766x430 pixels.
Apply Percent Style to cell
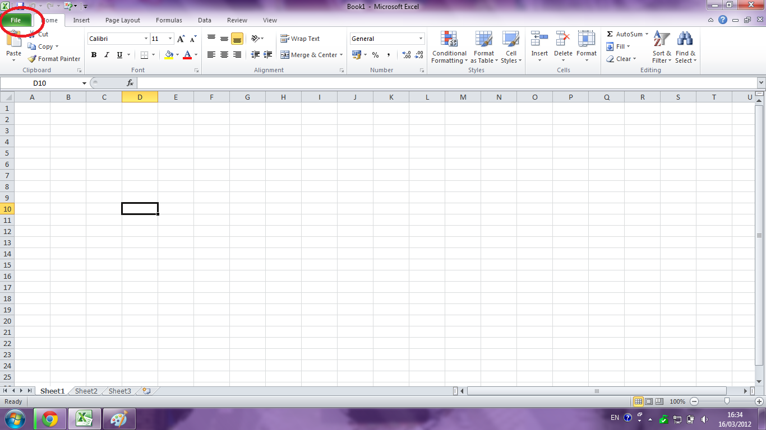coord(375,55)
